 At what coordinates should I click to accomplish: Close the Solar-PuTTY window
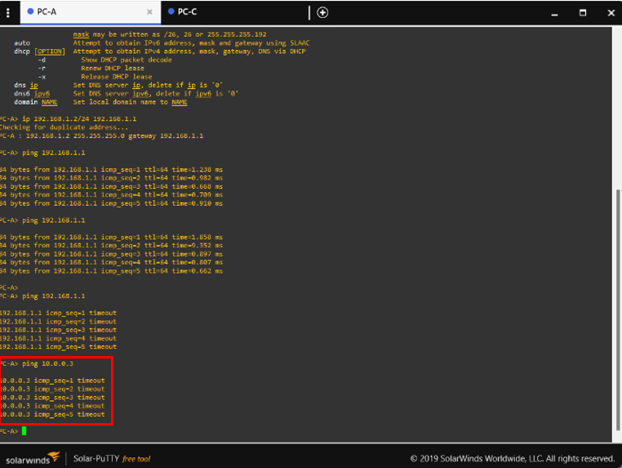pyautogui.click(x=611, y=12)
